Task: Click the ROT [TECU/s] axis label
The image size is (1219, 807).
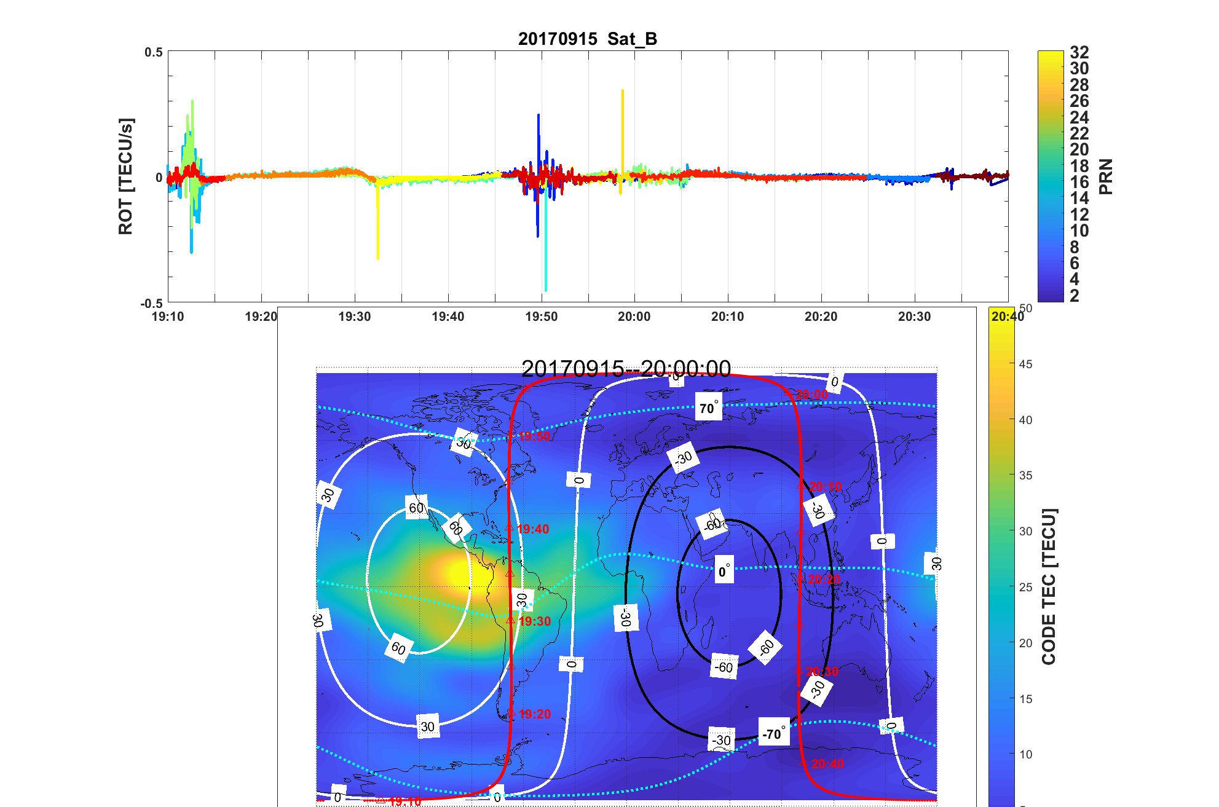Action: (x=125, y=176)
